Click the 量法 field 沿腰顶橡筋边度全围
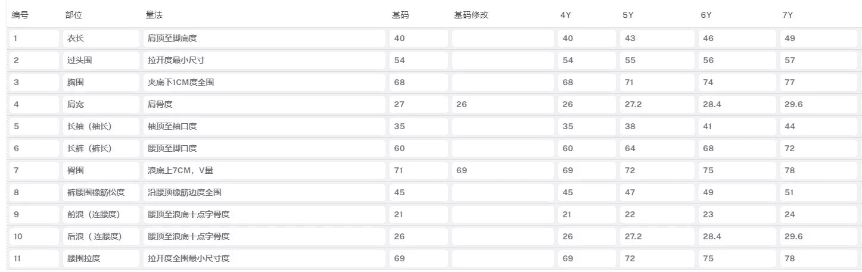Image resolution: width=862 pixels, height=272 pixels. pos(264,193)
